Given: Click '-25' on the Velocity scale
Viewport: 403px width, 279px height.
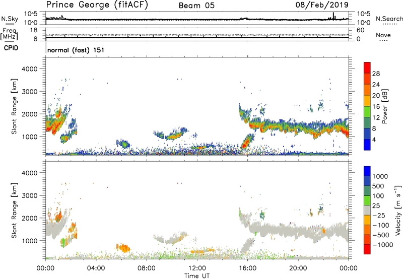Looking at the screenshot, I should (x=378, y=216).
